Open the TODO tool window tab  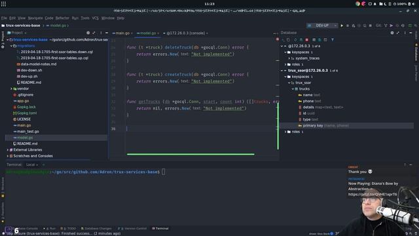(69, 229)
